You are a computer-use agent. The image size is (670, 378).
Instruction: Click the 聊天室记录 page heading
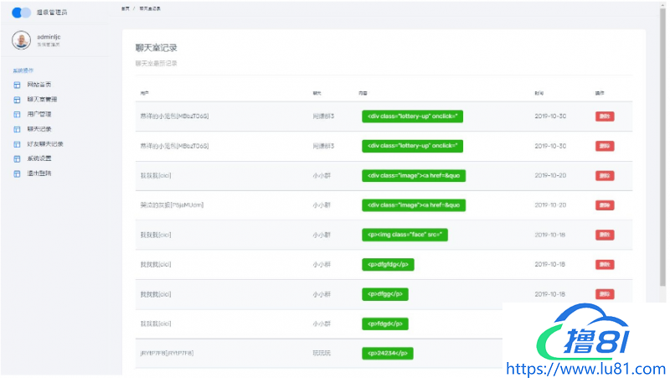point(157,48)
